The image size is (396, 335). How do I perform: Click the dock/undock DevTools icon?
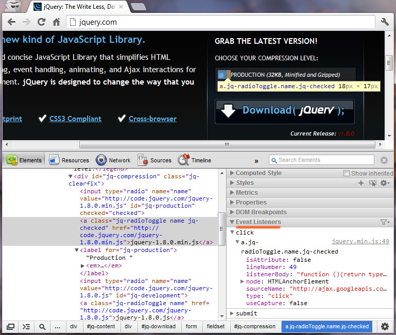click(10, 327)
